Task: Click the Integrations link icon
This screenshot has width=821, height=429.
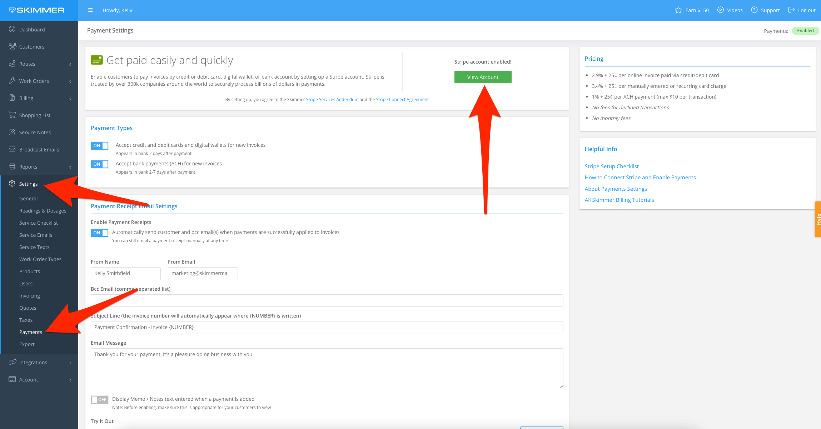Action: (x=13, y=362)
